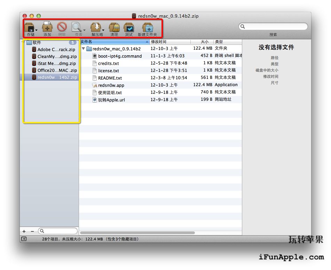Click the 新建文件夹 (New Folder) icon
The width and height of the screenshot is (331, 270).
148,27
